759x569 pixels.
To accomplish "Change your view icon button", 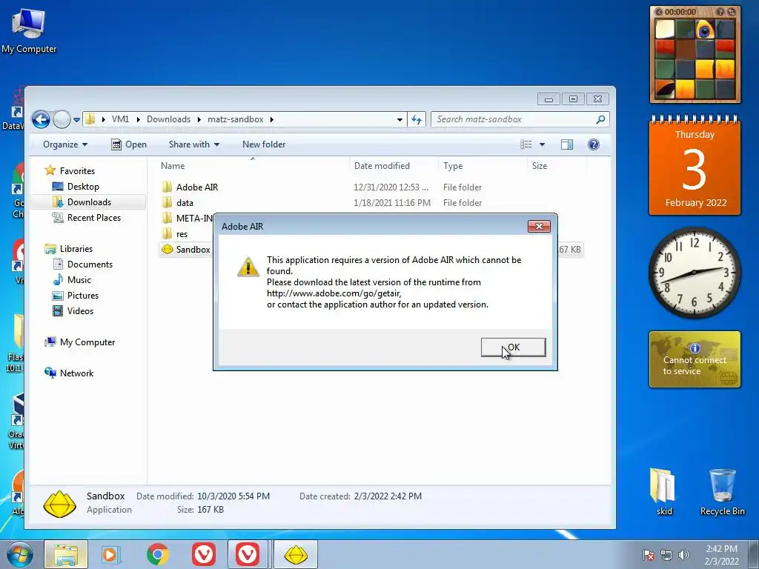I will coord(526,144).
